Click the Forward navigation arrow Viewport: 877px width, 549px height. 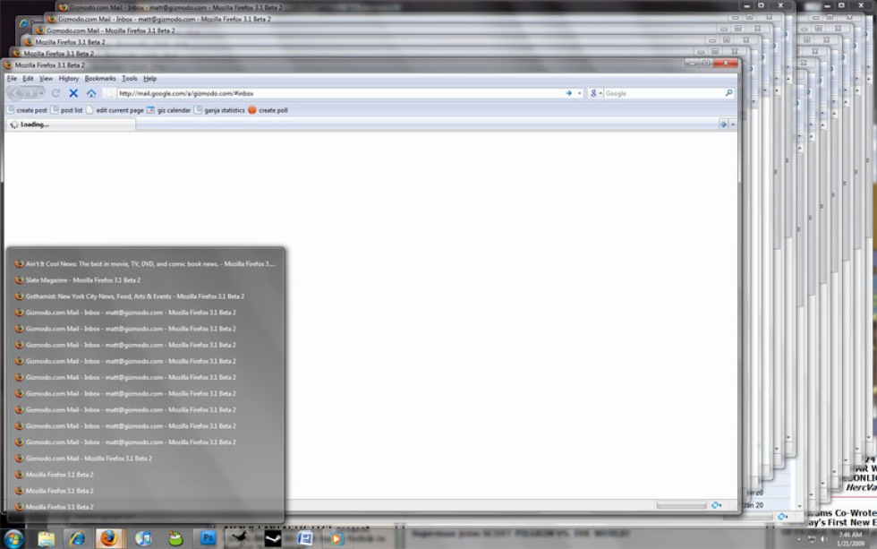pos(30,93)
